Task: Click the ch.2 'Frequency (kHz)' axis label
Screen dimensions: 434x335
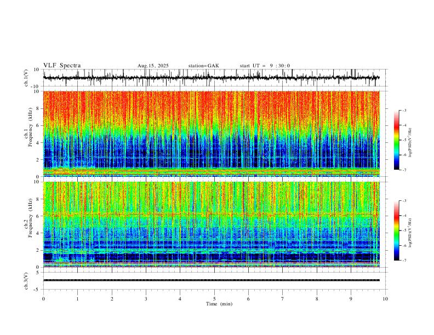Action: coord(30,218)
